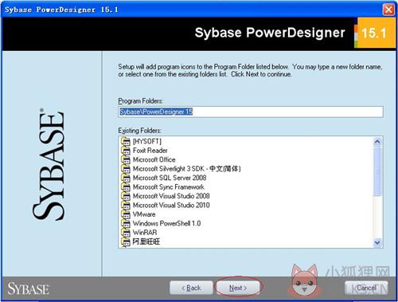Choose Microsoft Visual Studio 2008 in the list
398x302 pixels.
(171, 196)
